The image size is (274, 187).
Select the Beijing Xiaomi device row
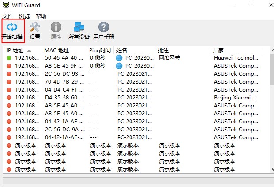pos(132,98)
